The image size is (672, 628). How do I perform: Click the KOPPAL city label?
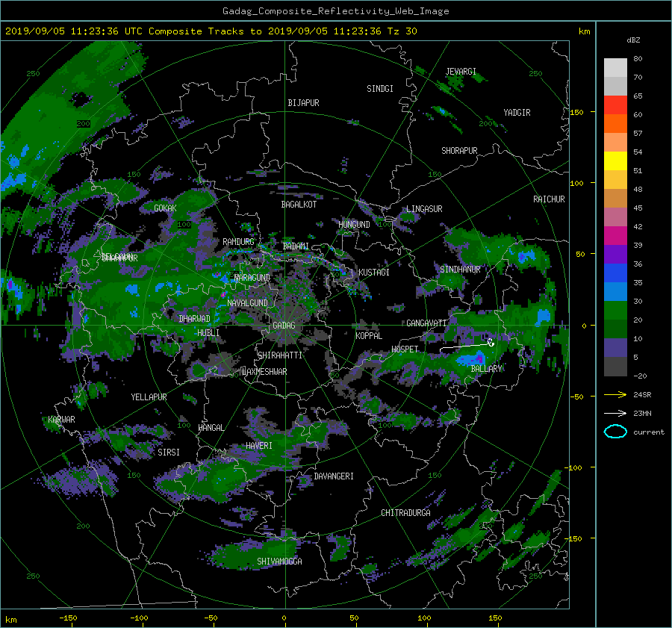[369, 336]
